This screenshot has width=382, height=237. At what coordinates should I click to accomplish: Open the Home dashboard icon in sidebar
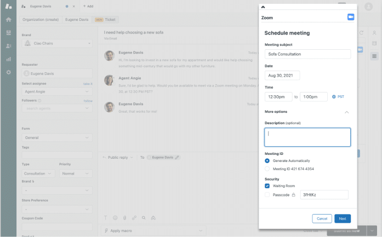(9, 20)
